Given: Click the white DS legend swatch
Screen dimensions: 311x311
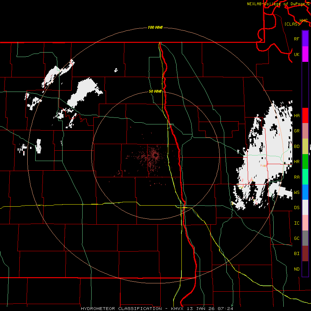Looking at the screenshot, I should point(305,207).
